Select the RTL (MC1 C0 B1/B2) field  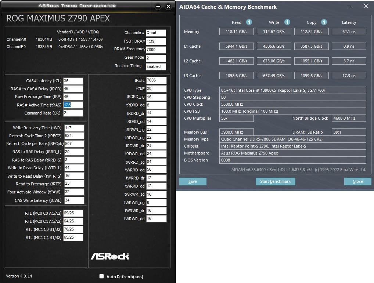pos(73,229)
